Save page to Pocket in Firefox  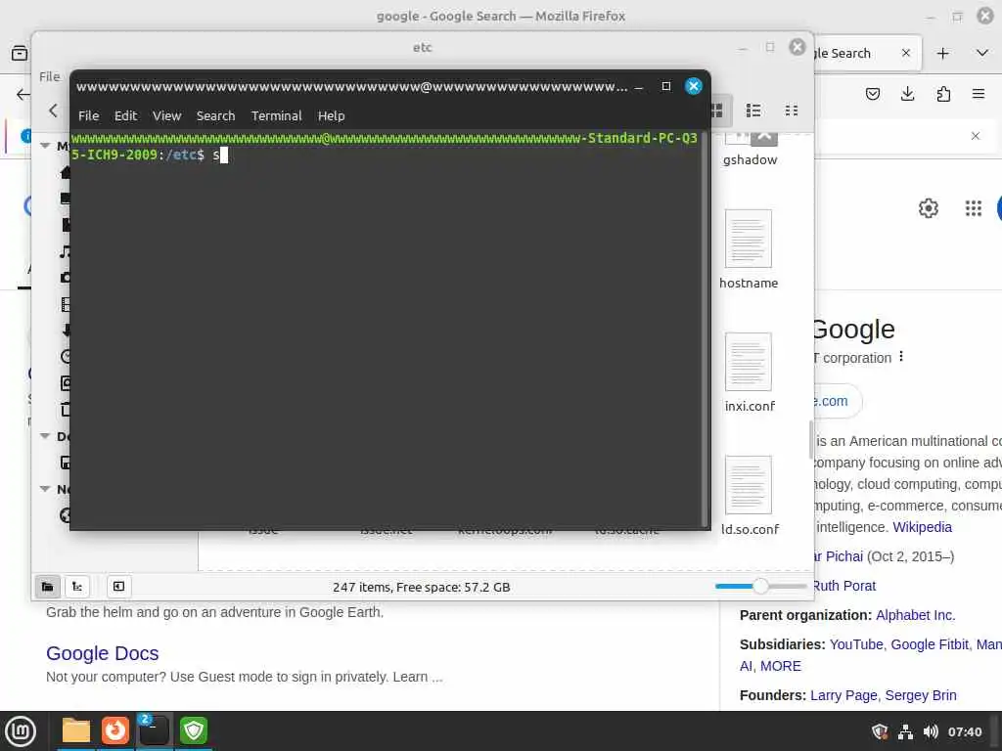872,94
